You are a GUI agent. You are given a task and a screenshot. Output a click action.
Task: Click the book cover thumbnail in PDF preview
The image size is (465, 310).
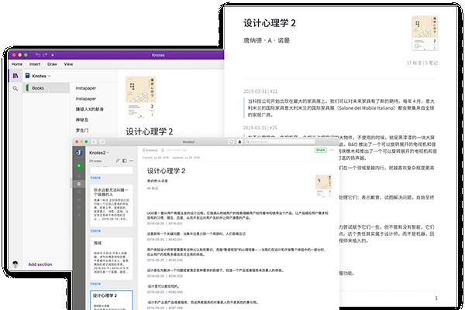(425, 32)
